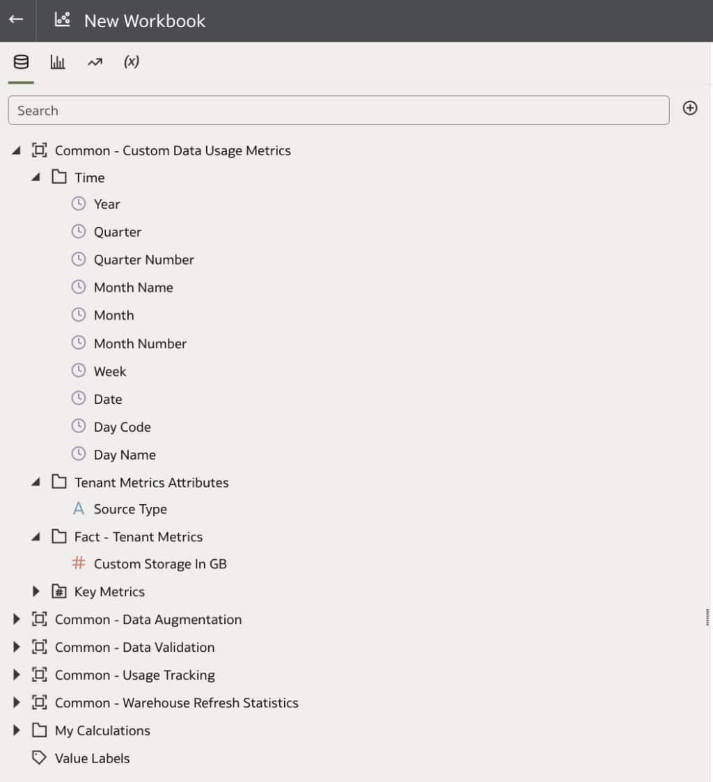Click the attribute icon beside Source Type
This screenshot has height=782, width=713.
(79, 508)
